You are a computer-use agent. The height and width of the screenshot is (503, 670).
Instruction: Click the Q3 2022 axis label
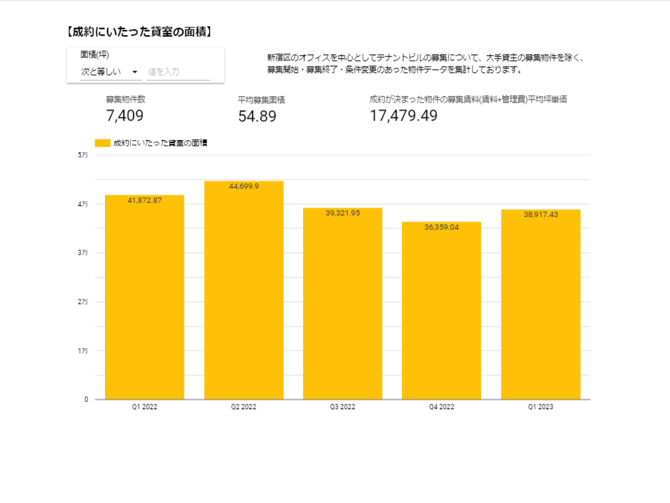[x=342, y=407]
